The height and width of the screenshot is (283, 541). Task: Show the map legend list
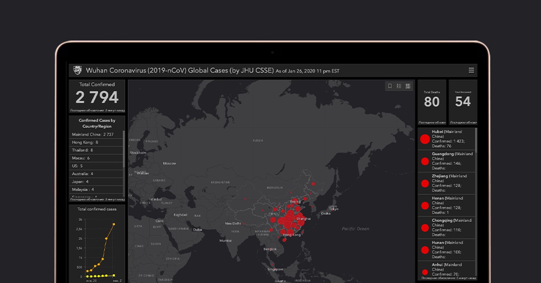click(x=399, y=86)
